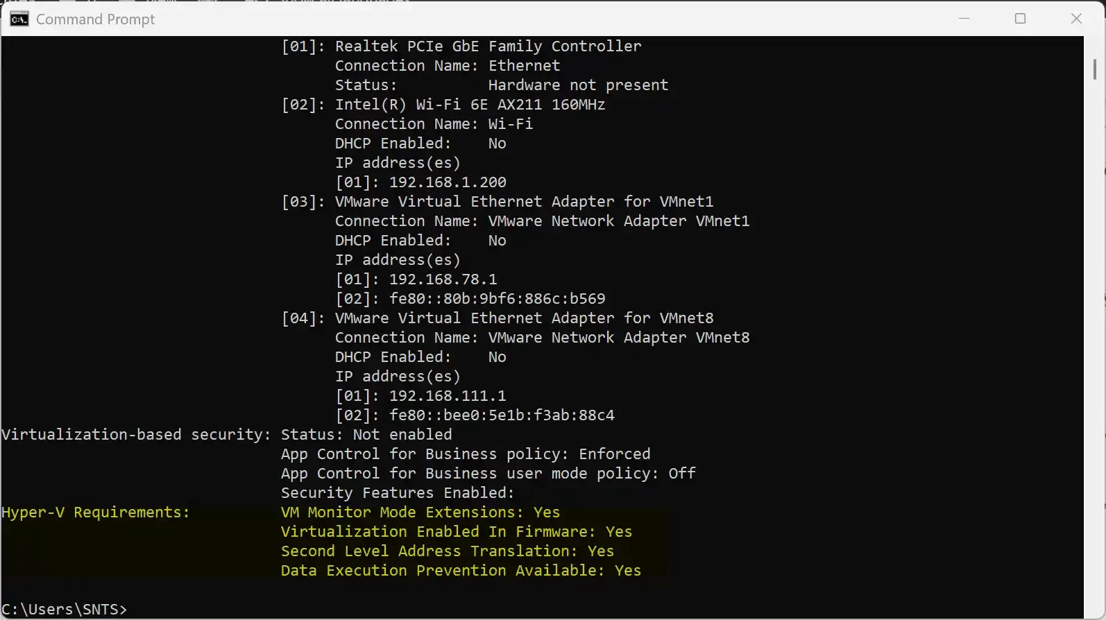
Task: Click the VM Monitor Mode Extensions line
Action: (x=420, y=512)
